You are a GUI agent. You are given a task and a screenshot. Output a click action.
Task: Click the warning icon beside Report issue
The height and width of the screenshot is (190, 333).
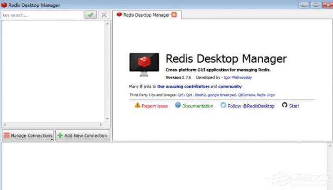pos(137,105)
